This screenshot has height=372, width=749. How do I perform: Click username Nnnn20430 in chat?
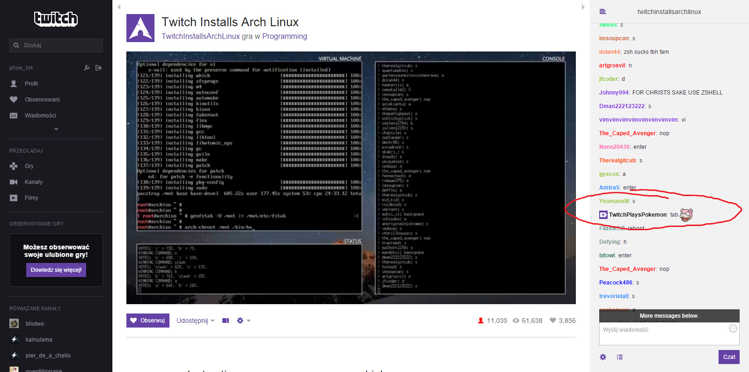[615, 147]
